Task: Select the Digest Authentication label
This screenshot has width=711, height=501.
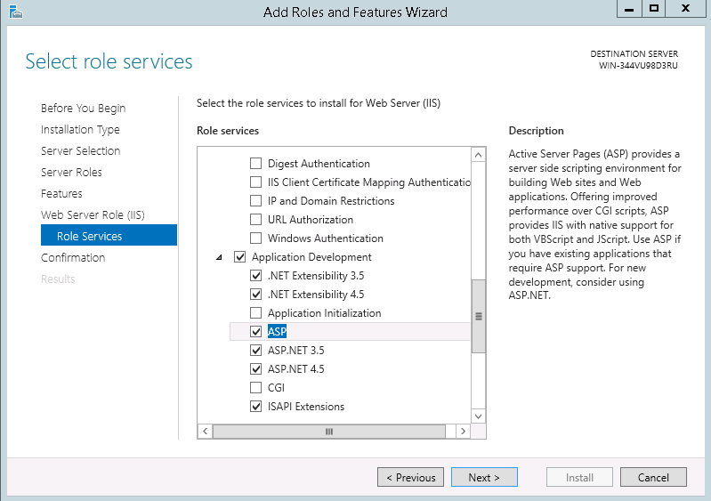Action: click(319, 164)
